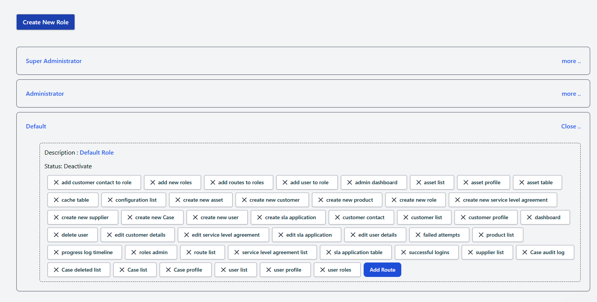Remove 'create new Case' with X icon
Screen dimensions: 597x302
[130, 217]
